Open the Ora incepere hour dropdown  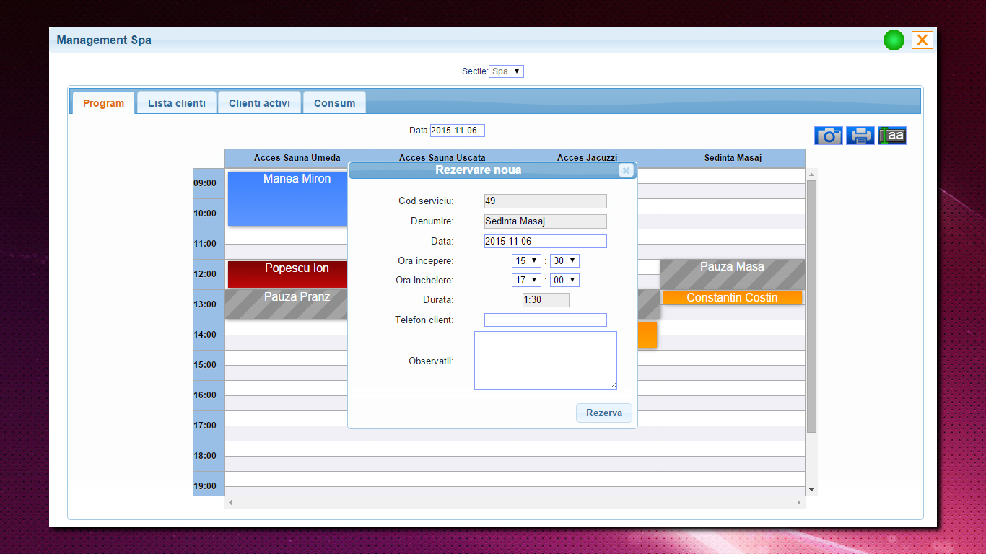(526, 261)
